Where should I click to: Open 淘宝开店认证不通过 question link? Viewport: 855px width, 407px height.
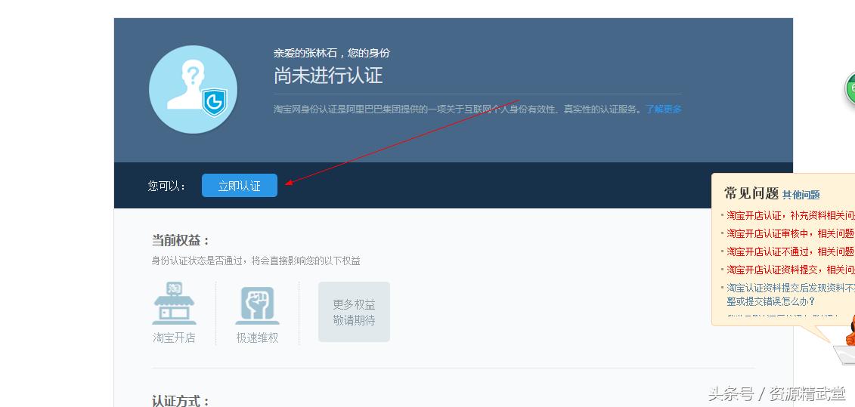(x=790, y=251)
